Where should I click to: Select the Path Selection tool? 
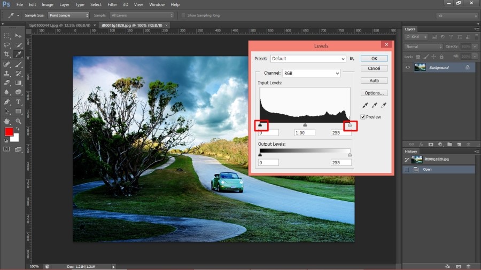coord(6,111)
